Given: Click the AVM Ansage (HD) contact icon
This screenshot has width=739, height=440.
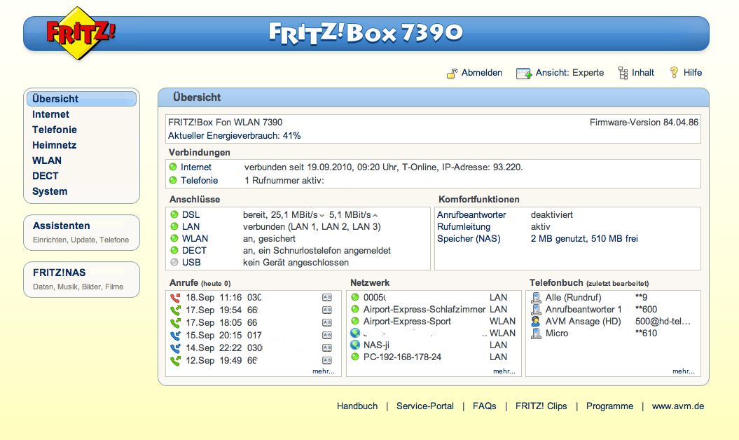Looking at the screenshot, I should [535, 320].
